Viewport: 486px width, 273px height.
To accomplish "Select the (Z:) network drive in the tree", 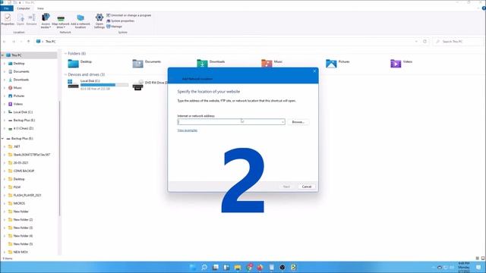I will (23, 128).
